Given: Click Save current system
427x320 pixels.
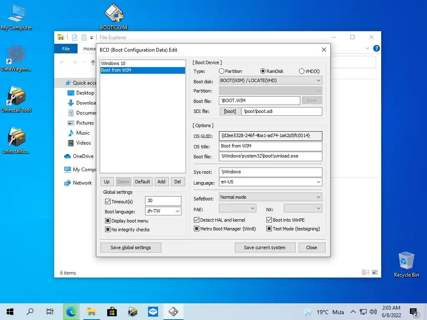Looking at the screenshot, I should click(x=265, y=247).
